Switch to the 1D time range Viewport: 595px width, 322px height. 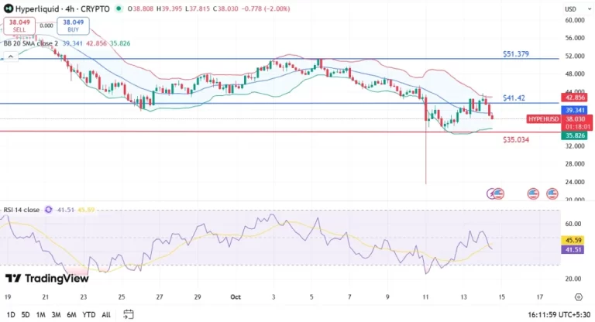pyautogui.click(x=9, y=314)
